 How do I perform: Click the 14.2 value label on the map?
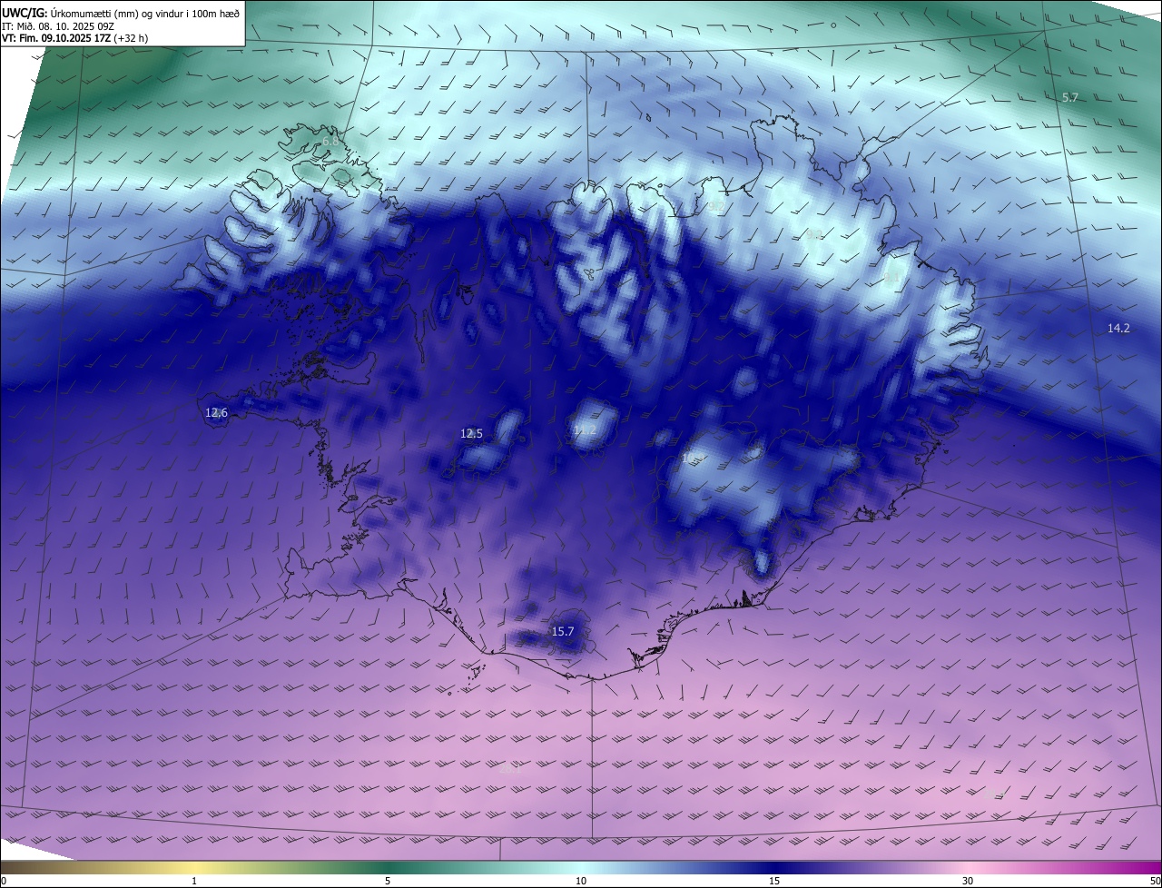pos(1118,329)
